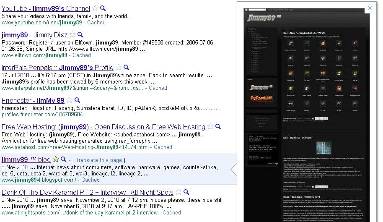Open Friendster - jImMy 89 result

[x=33, y=100]
